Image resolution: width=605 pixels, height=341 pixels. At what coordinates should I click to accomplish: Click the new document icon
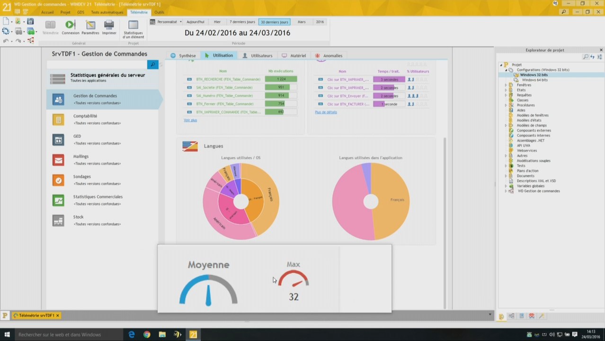tap(6, 21)
